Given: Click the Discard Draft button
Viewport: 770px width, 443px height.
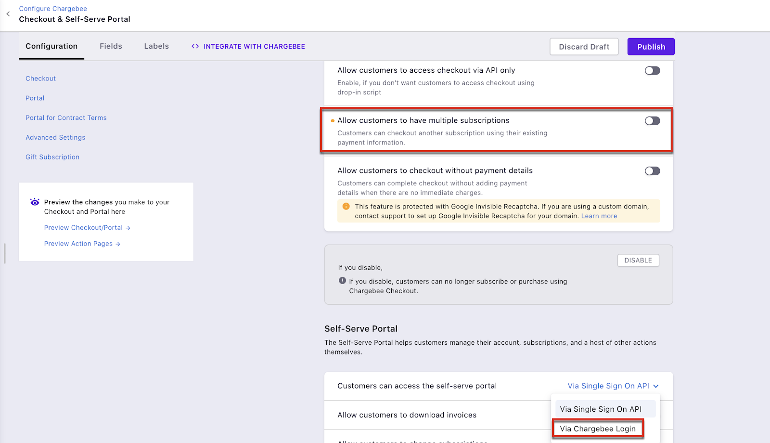Looking at the screenshot, I should (x=584, y=47).
